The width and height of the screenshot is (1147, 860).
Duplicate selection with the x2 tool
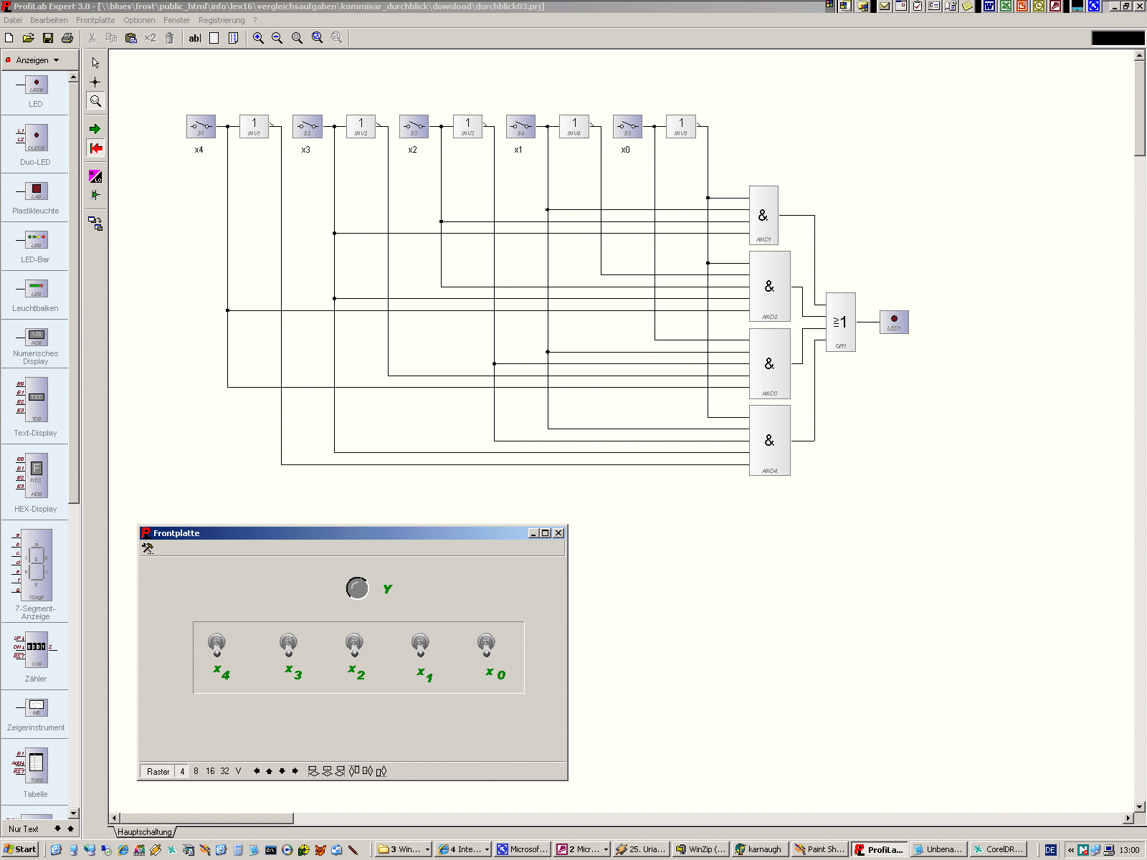(x=150, y=38)
